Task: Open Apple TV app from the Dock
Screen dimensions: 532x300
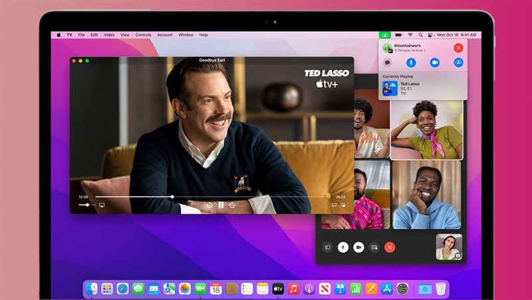Action: 278,289
